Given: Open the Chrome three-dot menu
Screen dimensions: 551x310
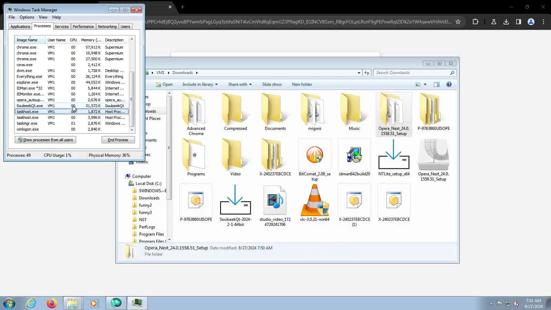Looking at the screenshot, I should point(543,22).
